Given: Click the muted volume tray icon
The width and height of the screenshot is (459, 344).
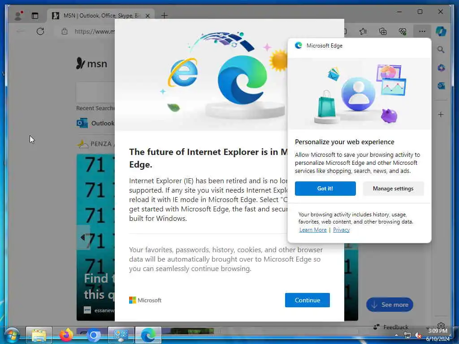Looking at the screenshot, I should click(418, 335).
